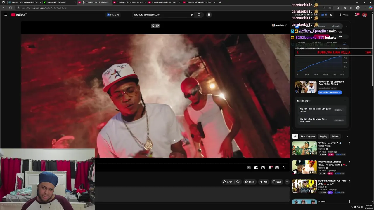
Task: Click the Subscribe overlay on the video
Action: pos(278,25)
